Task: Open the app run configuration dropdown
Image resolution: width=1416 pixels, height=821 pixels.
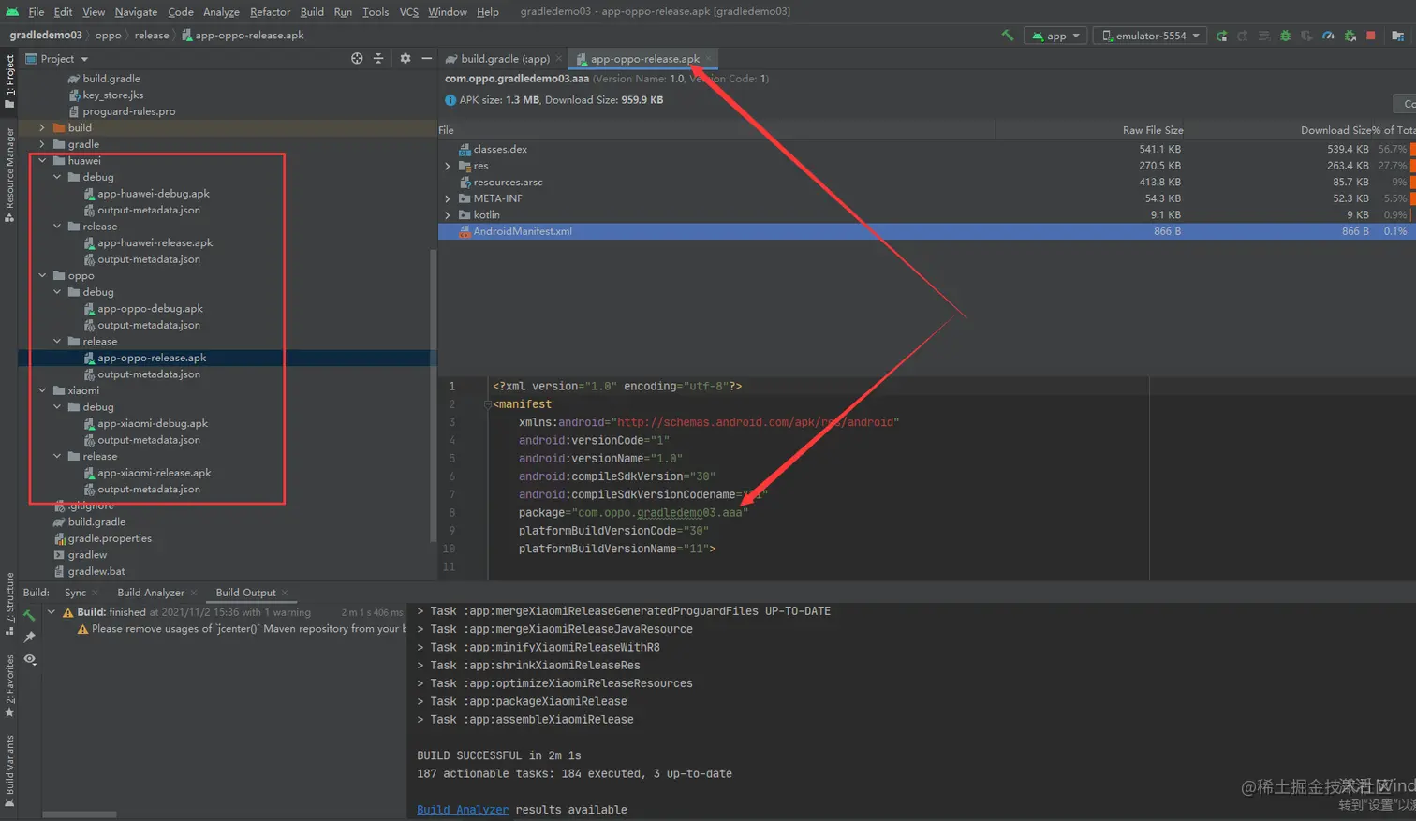Action: tap(1055, 36)
